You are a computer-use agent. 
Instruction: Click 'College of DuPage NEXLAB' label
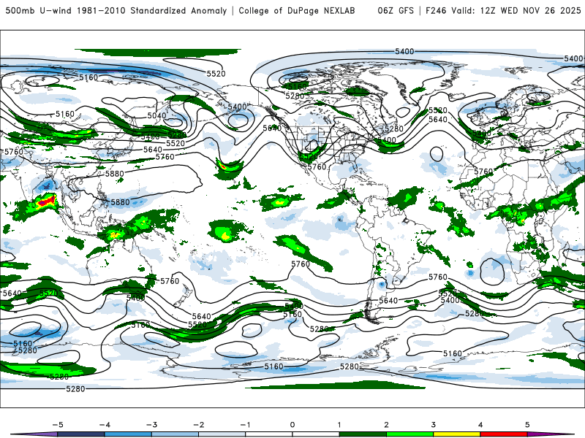pos(297,11)
